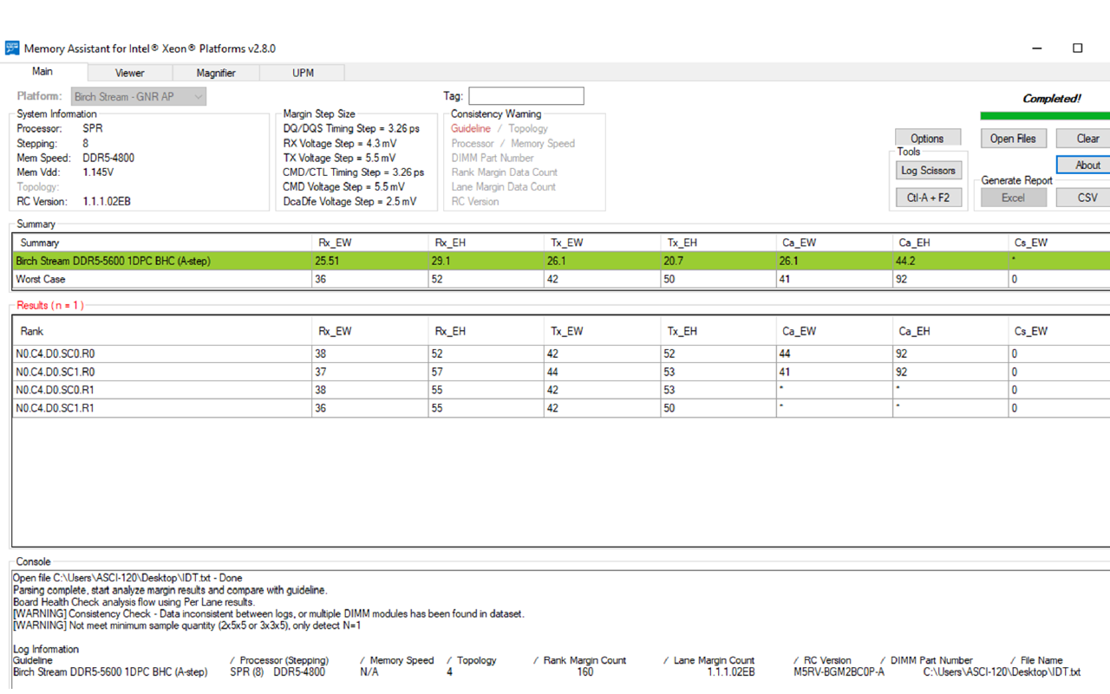
Task: Maximize the Memory Assistant window
Action: click(1078, 48)
